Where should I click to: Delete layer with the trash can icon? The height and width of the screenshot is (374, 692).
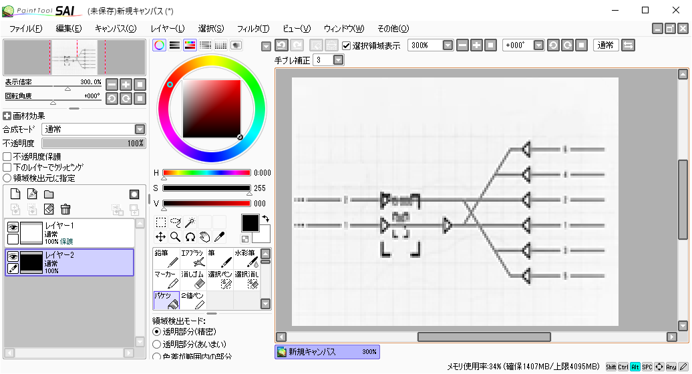(65, 210)
